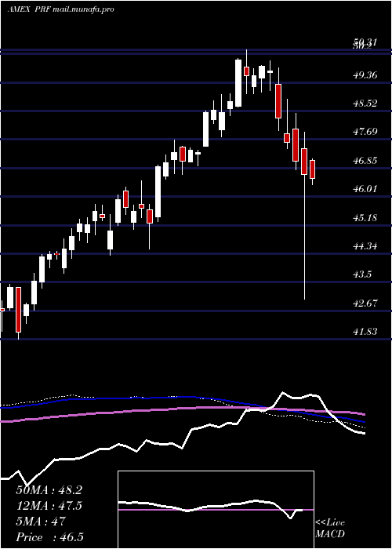Viewport: 392px width, 549px height.
Task: Click the 46.85 price axis label
Action: point(365,161)
